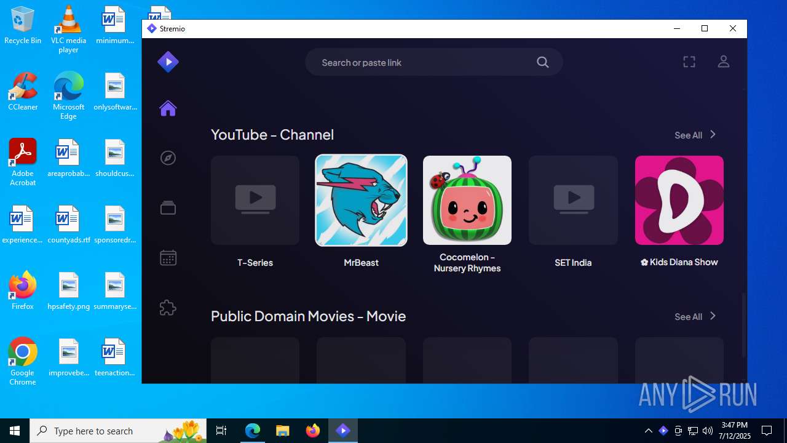This screenshot has height=443, width=787.
Task: Click the YouTube - Channel heading
Action: pyautogui.click(x=272, y=135)
